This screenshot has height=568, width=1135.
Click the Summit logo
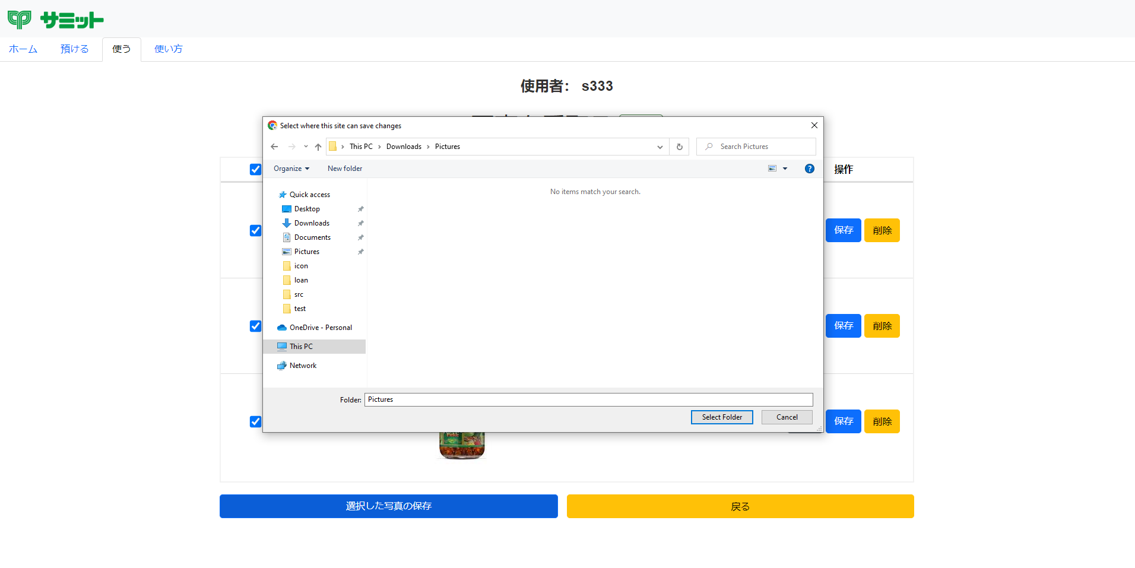pyautogui.click(x=56, y=20)
